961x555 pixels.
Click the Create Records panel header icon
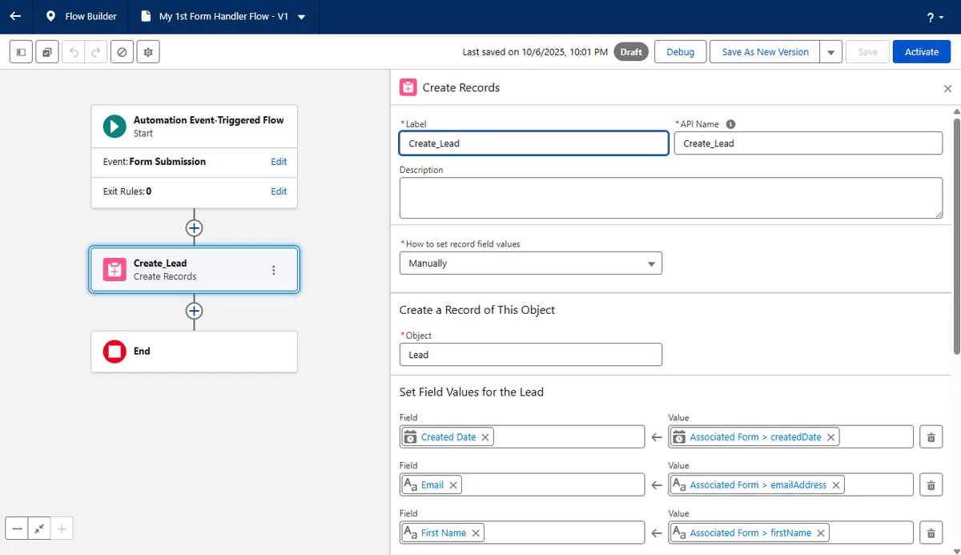click(x=408, y=88)
